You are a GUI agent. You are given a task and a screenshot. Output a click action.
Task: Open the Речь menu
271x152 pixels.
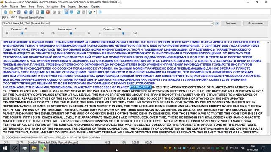(32, 7)
